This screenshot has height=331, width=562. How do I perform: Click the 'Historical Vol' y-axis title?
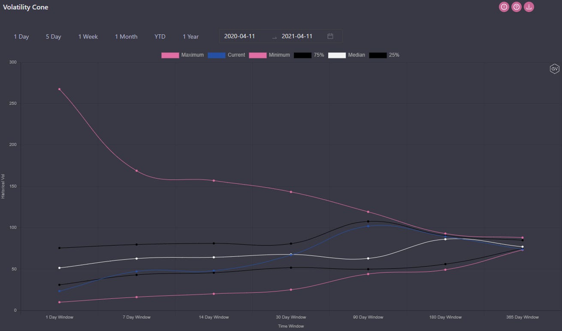coord(3,186)
